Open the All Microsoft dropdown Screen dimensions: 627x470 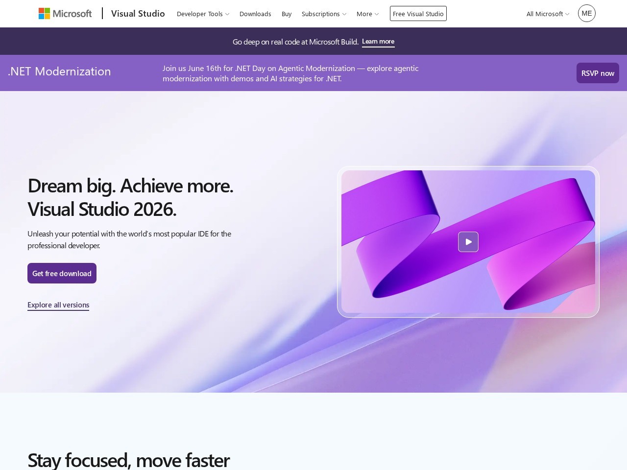coord(548,14)
